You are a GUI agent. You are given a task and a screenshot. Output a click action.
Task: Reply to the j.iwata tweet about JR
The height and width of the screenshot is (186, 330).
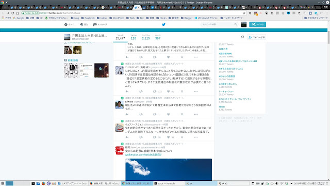(127, 114)
